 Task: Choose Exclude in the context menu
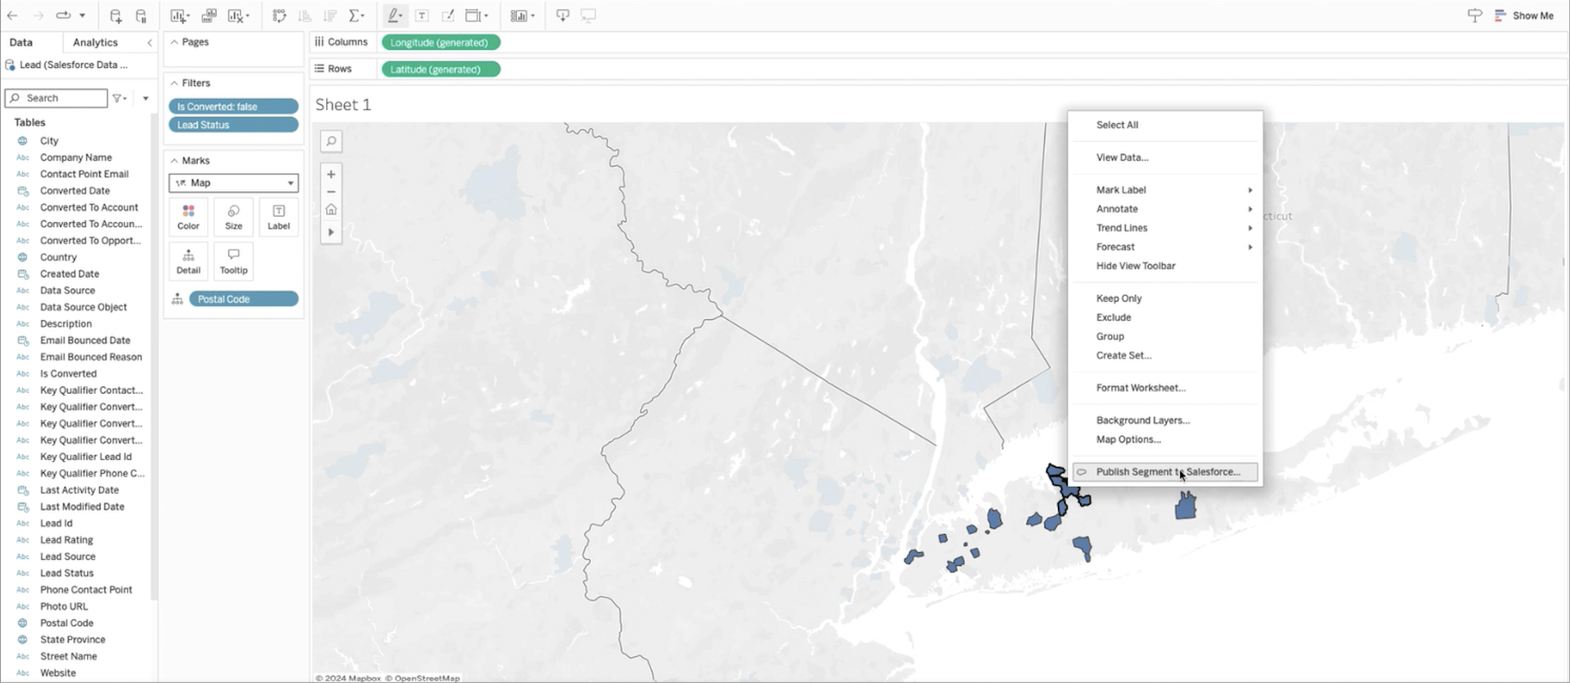[1113, 317]
